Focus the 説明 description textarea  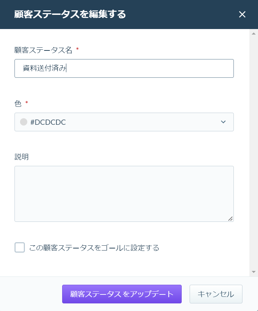click(x=124, y=194)
